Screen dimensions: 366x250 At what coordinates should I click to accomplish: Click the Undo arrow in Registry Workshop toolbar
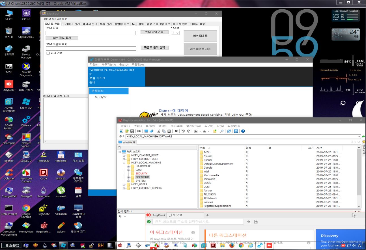[183, 131]
